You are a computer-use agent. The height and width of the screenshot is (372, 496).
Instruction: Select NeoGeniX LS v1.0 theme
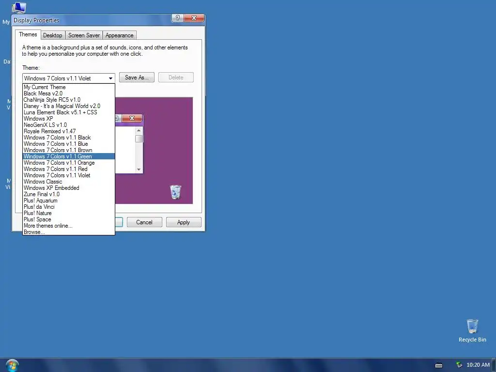pos(69,125)
